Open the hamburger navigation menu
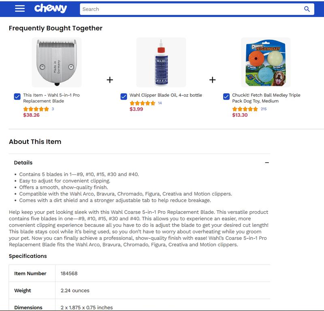This screenshot has height=311, width=324. tap(19, 9)
